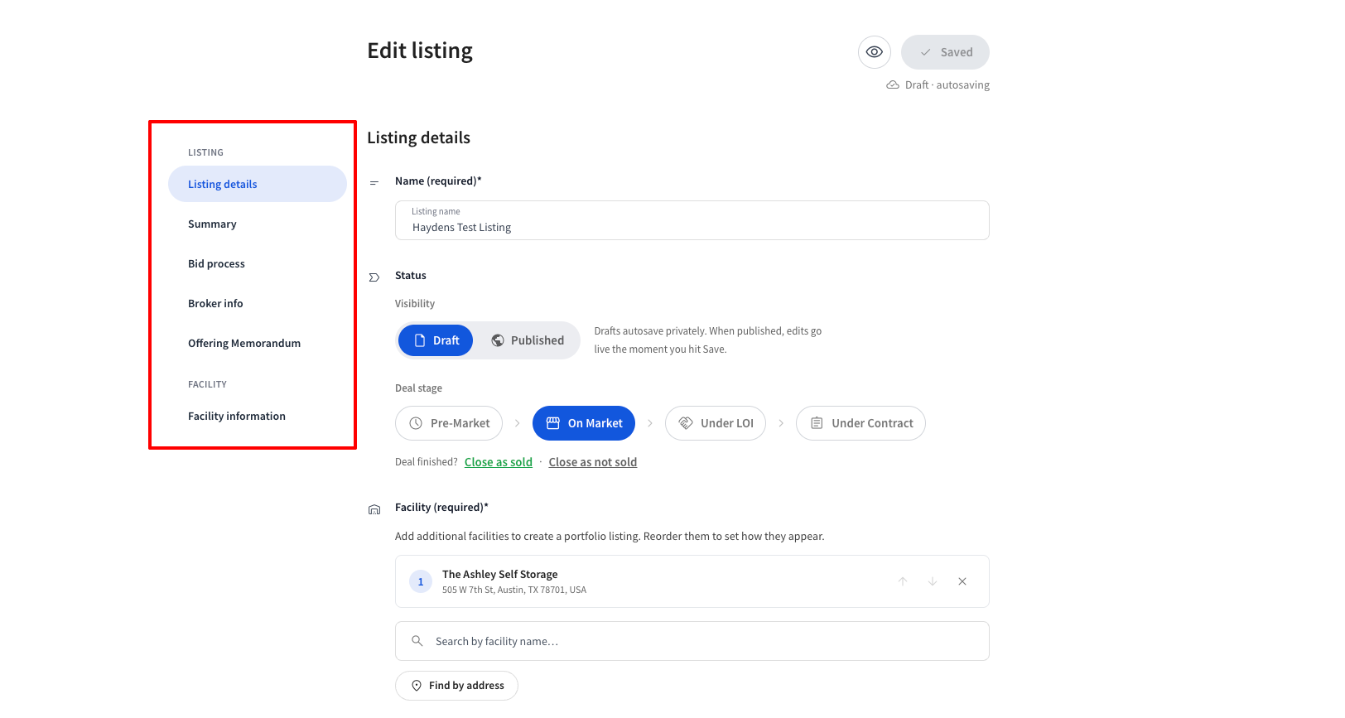This screenshot has height=718, width=1345.
Task: Click the search magnifier icon in facility field
Action: click(x=417, y=641)
